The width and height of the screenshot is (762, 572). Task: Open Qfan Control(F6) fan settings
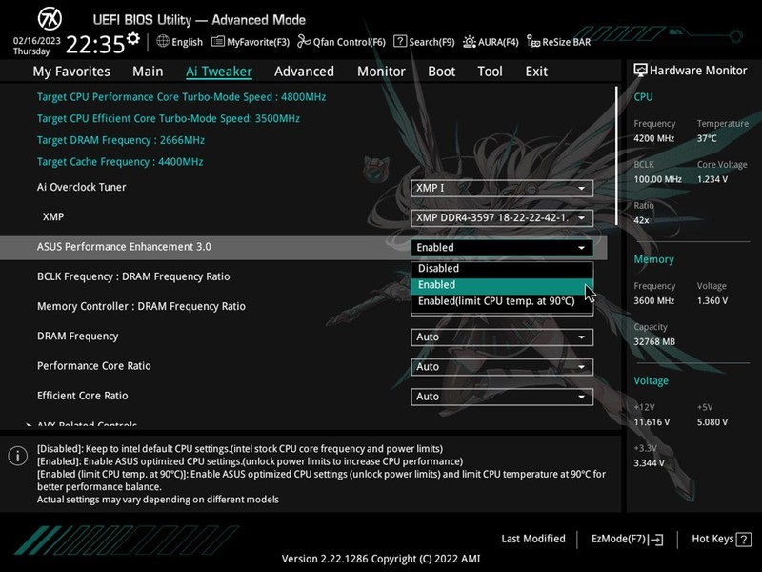pos(341,42)
